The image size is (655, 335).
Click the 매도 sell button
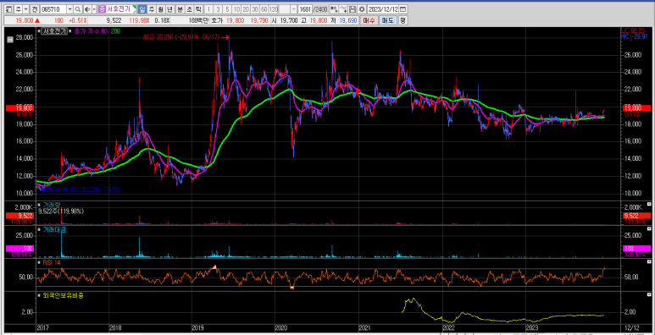(x=388, y=20)
